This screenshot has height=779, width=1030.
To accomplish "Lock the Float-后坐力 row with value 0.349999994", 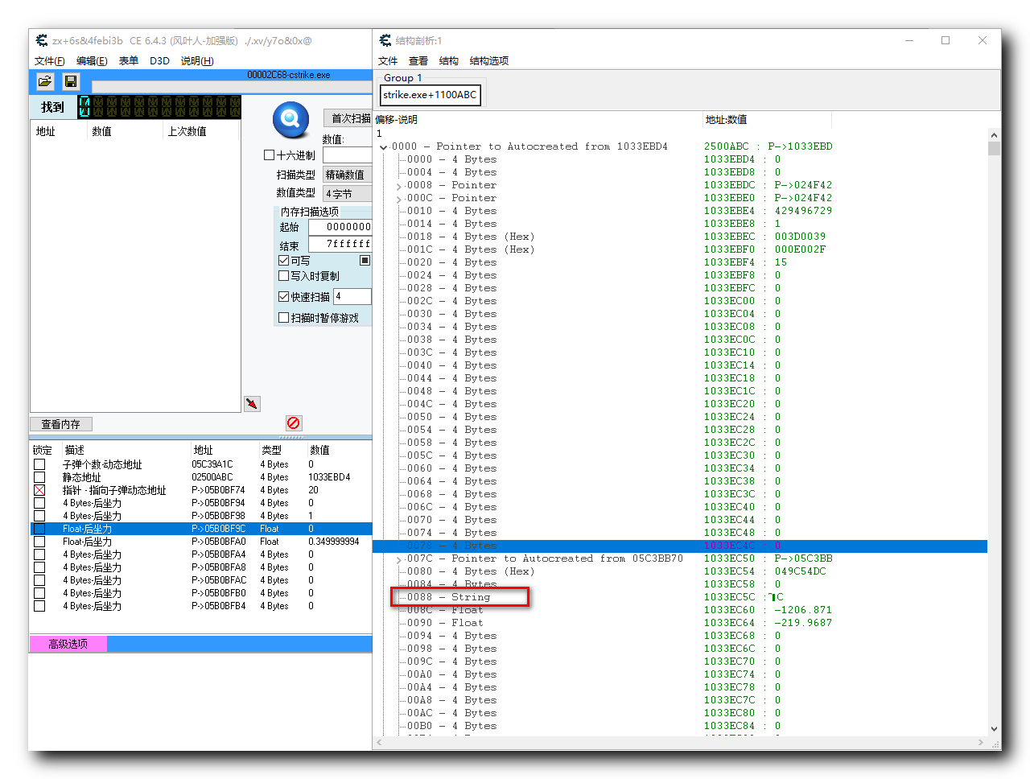I will coord(39,542).
